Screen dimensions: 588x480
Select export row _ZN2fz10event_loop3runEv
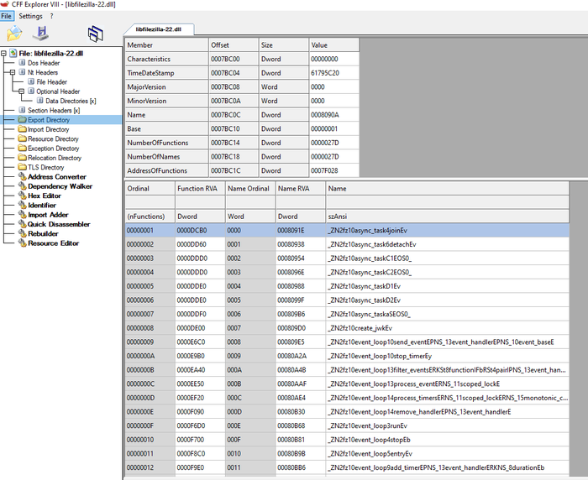point(347,425)
